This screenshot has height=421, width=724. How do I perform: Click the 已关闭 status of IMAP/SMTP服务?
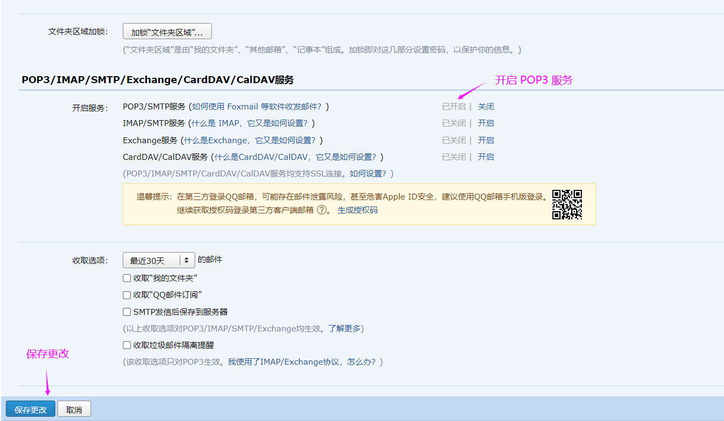[454, 123]
